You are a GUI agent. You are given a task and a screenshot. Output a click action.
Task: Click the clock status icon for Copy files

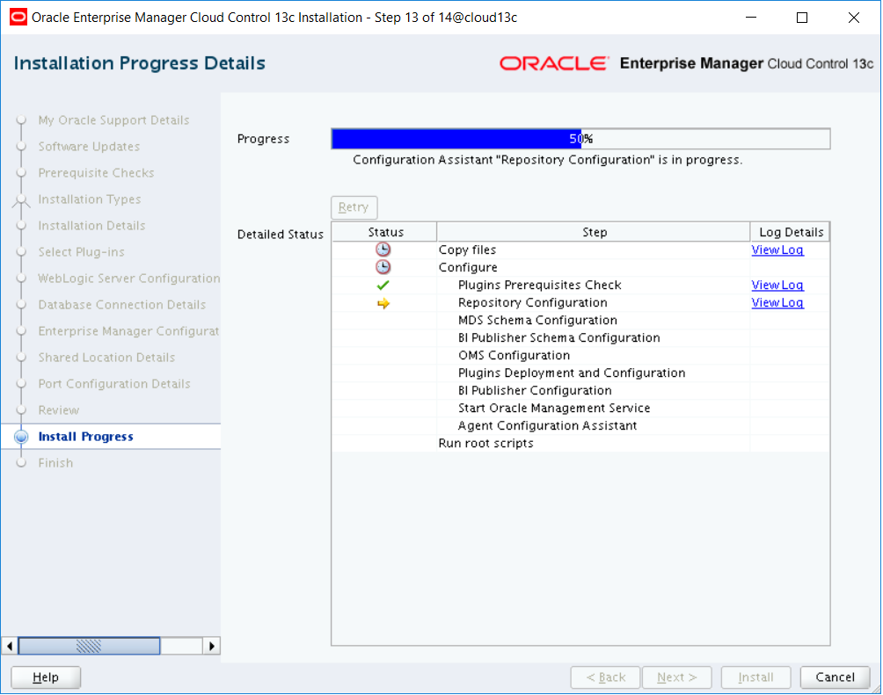383,250
